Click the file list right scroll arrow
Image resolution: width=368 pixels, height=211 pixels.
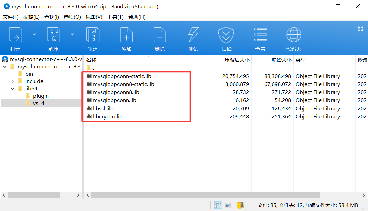[x=364, y=195]
